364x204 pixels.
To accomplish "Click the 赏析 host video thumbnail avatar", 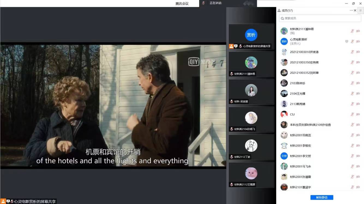I will [x=251, y=35].
